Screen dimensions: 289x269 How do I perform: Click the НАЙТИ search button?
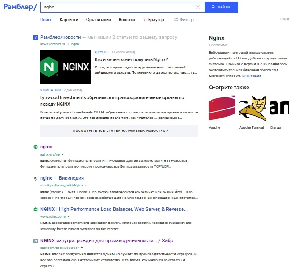click(x=221, y=7)
